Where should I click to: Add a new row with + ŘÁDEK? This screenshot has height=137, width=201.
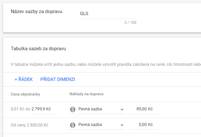(23, 79)
